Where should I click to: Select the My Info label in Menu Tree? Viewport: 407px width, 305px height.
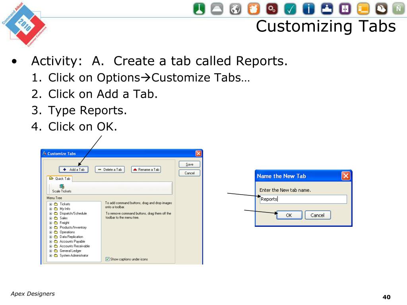pos(65,209)
